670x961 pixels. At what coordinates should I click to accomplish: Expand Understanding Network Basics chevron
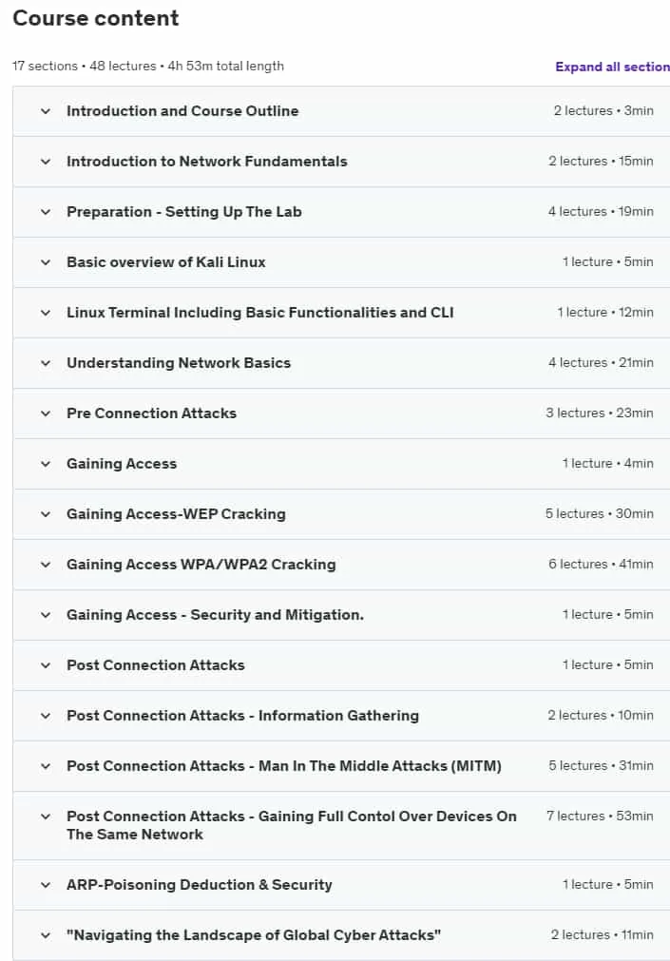click(46, 363)
